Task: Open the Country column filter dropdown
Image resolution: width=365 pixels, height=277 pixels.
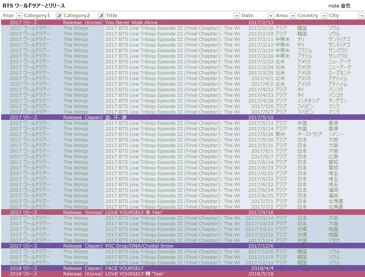Action: [324, 16]
